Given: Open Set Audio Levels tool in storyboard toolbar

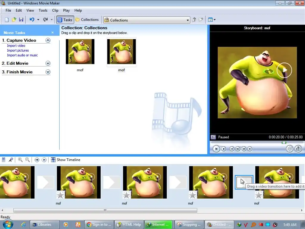Looking at the screenshot, I should coord(4,160).
